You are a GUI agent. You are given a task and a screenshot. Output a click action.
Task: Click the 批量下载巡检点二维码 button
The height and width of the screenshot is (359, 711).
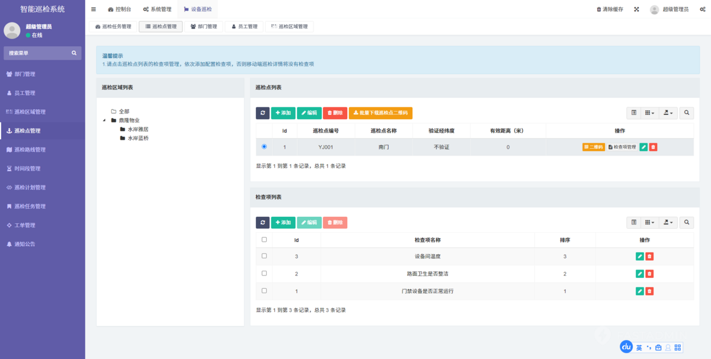[x=380, y=113]
